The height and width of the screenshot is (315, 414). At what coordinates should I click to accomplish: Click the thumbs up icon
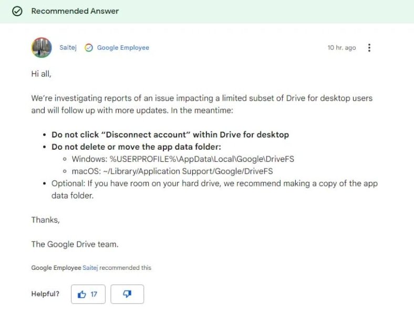tap(81, 295)
